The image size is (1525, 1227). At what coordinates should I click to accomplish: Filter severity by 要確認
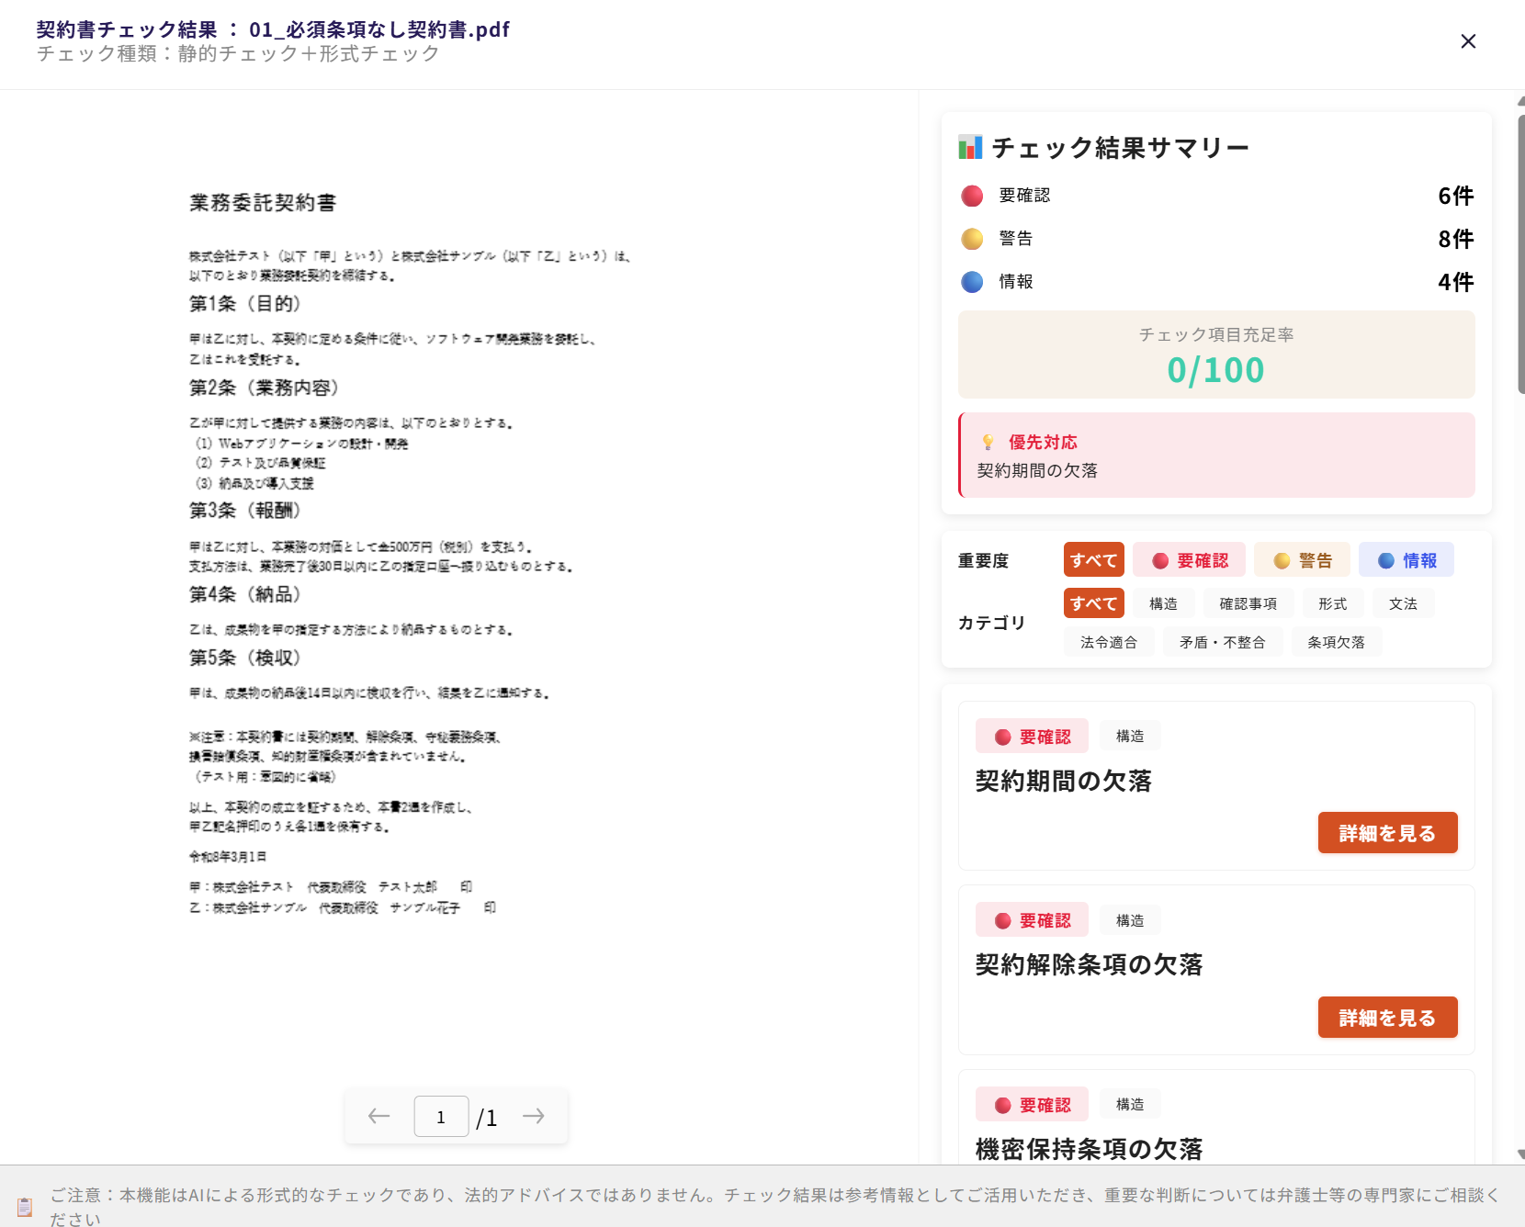pyautogui.click(x=1190, y=560)
